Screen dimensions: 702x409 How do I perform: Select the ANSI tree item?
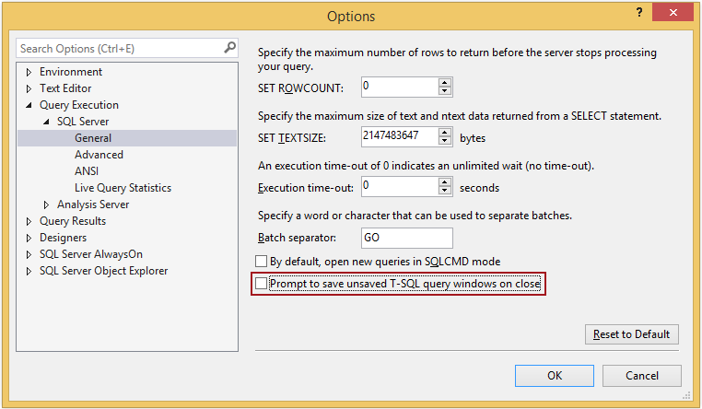point(87,171)
